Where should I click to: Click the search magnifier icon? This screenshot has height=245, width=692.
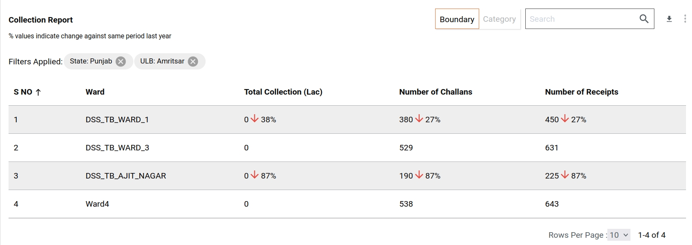(x=644, y=19)
